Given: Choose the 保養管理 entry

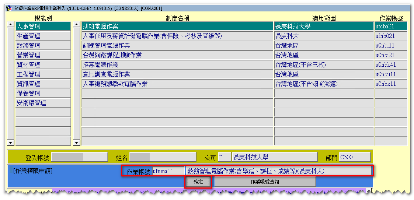Looking at the screenshot, I should pos(43,94).
